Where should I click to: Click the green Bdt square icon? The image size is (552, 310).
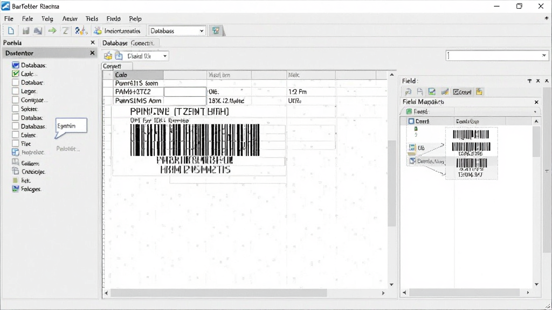(15, 180)
